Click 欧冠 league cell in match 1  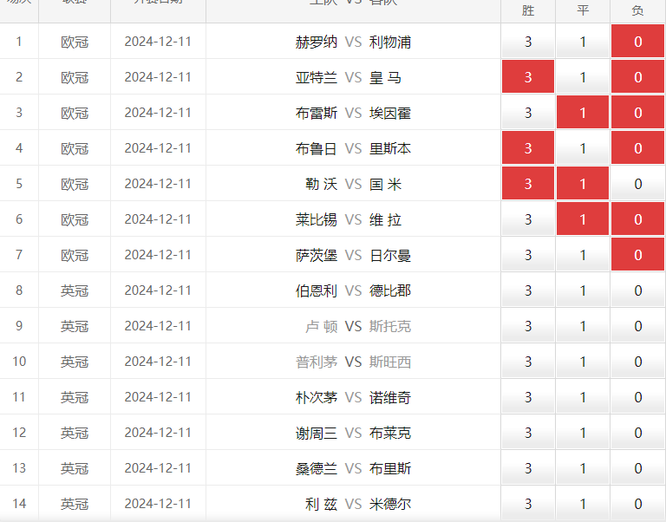coord(75,42)
